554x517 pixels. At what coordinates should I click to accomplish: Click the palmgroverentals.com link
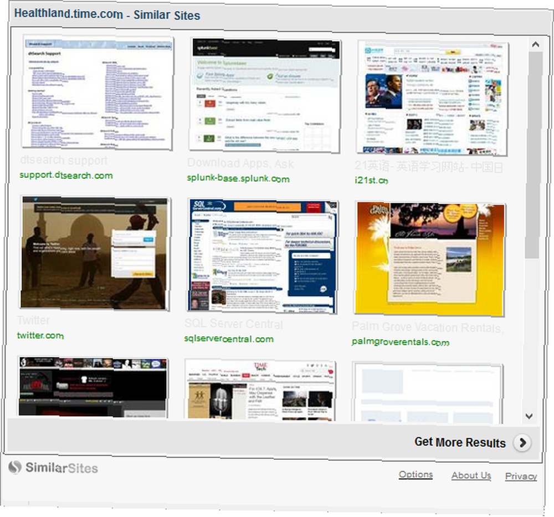(x=401, y=342)
